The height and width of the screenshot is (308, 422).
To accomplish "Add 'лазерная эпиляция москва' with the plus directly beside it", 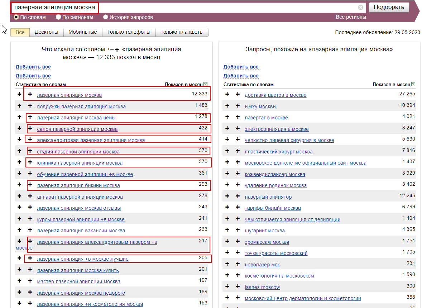I will tap(30, 94).
